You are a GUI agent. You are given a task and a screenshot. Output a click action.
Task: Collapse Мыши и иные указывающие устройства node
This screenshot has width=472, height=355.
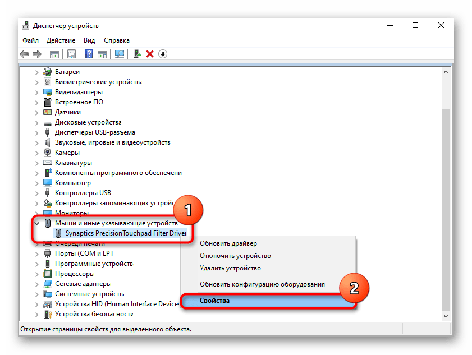37,223
